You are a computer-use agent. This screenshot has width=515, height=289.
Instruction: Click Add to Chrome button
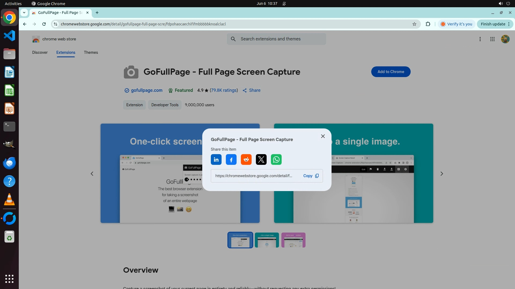pyautogui.click(x=391, y=72)
